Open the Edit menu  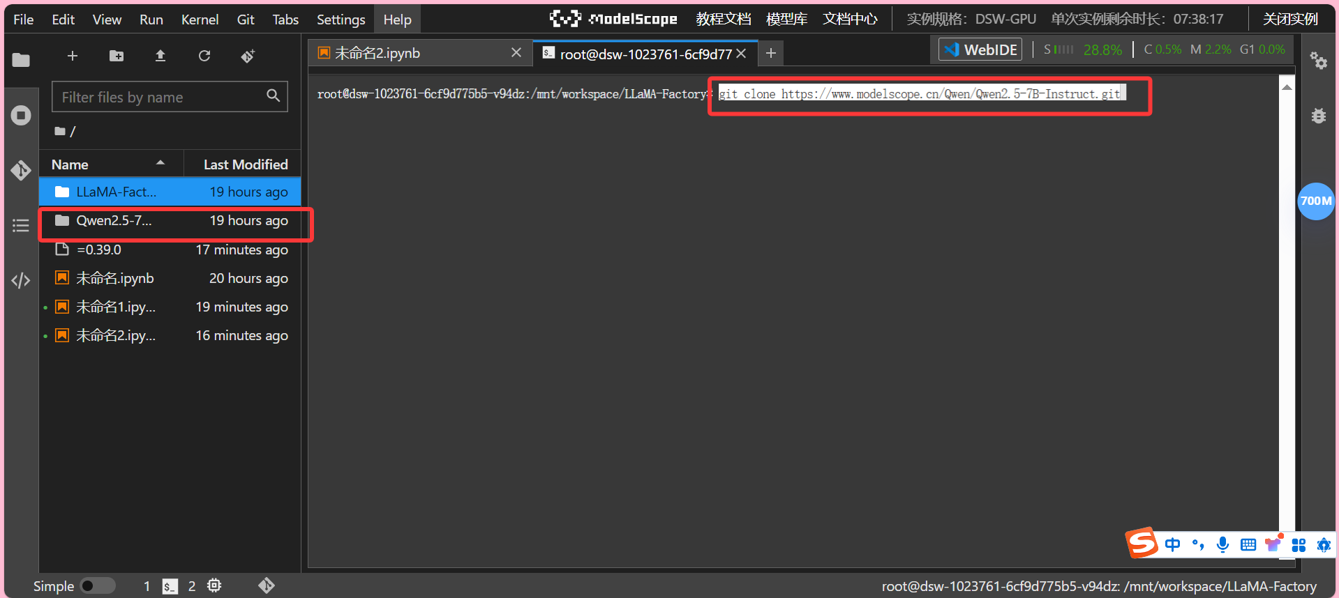63,20
